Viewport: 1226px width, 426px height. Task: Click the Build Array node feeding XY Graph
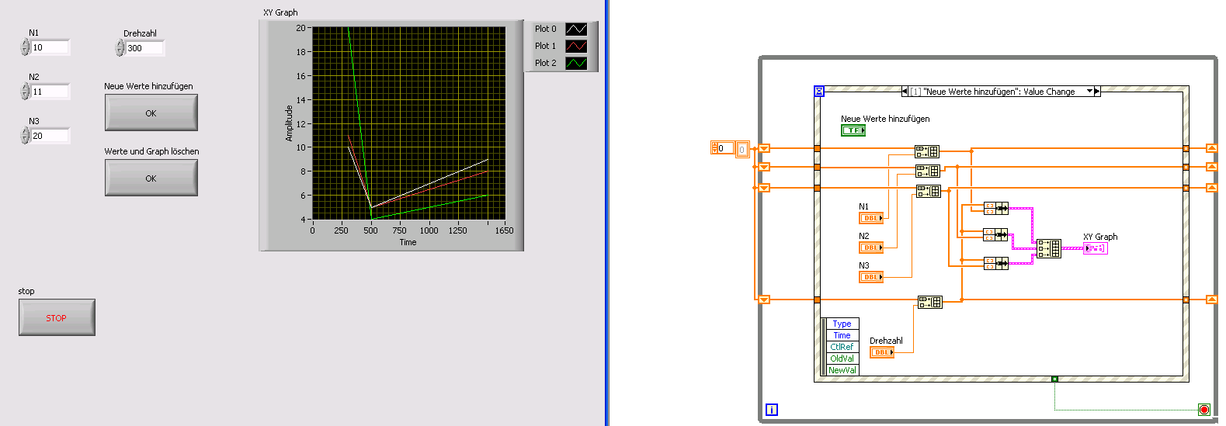(1049, 248)
